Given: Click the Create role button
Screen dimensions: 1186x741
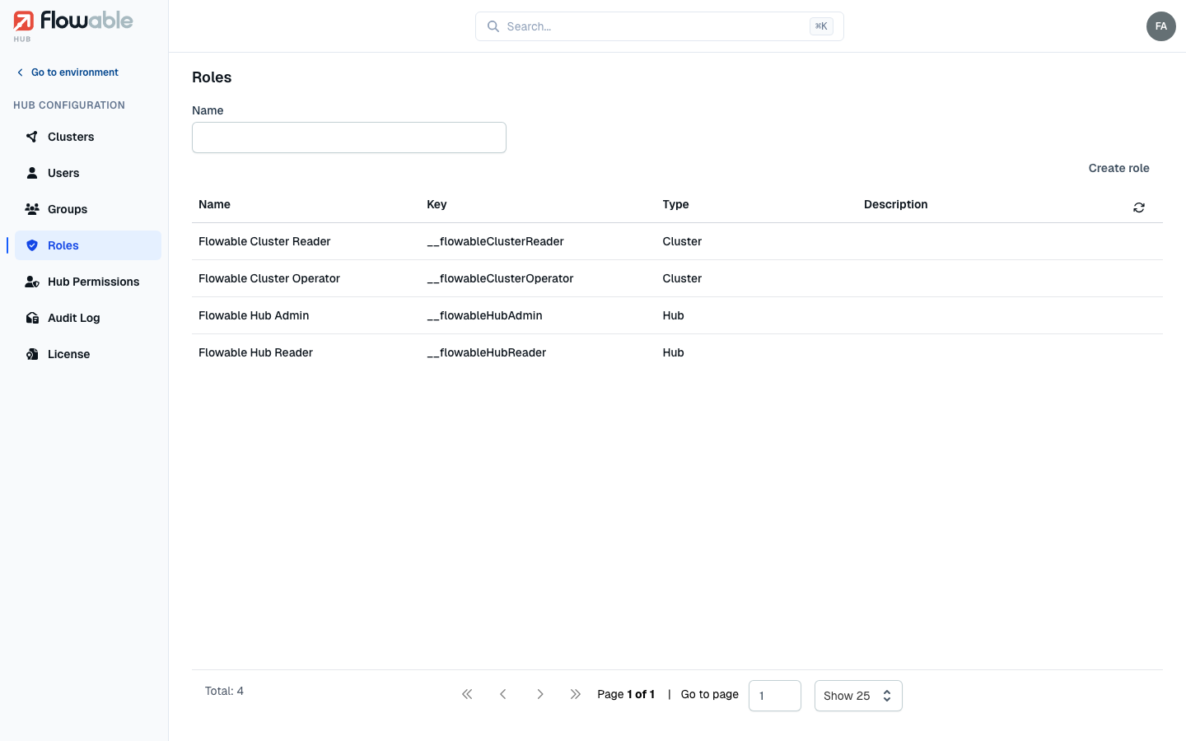Looking at the screenshot, I should pos(1118,168).
